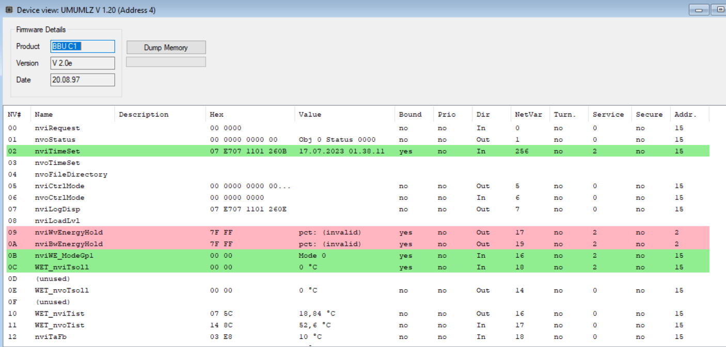Image resolution: width=726 pixels, height=347 pixels.
Task: Sort by the NV# column header
Action: click(x=17, y=114)
